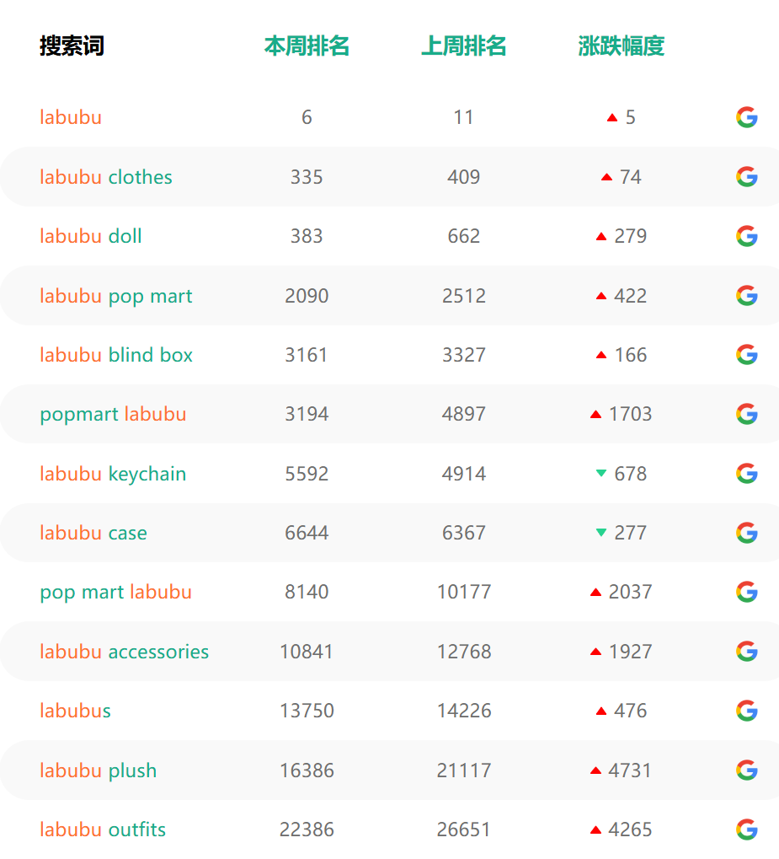
Task: Click the red up arrow beside 1703
Action: click(596, 414)
